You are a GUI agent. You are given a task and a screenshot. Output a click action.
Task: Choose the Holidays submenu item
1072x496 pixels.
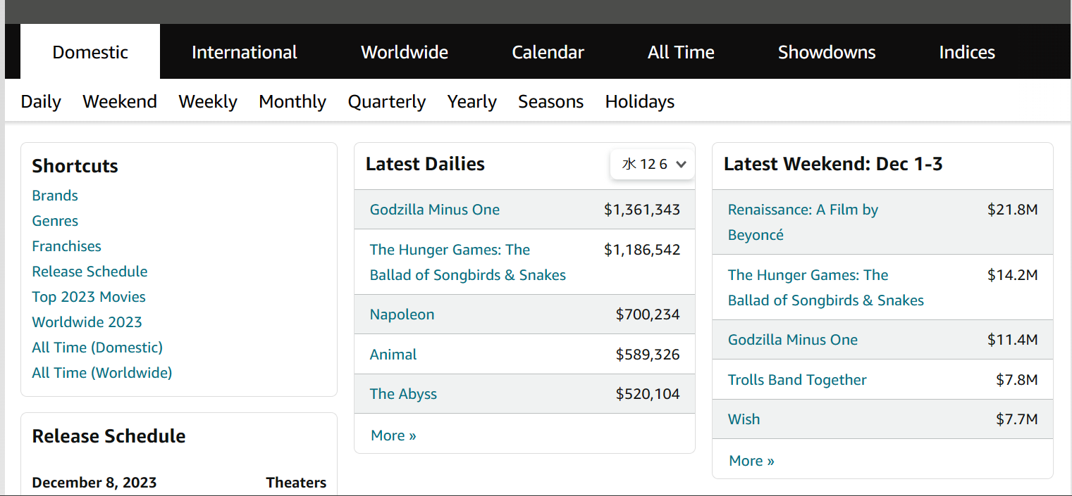pos(639,102)
